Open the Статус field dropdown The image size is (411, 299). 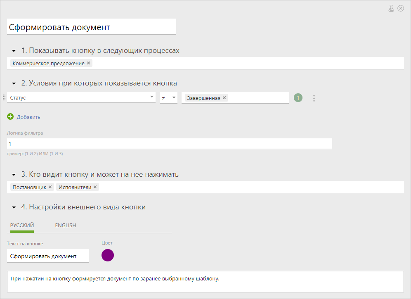(x=81, y=97)
